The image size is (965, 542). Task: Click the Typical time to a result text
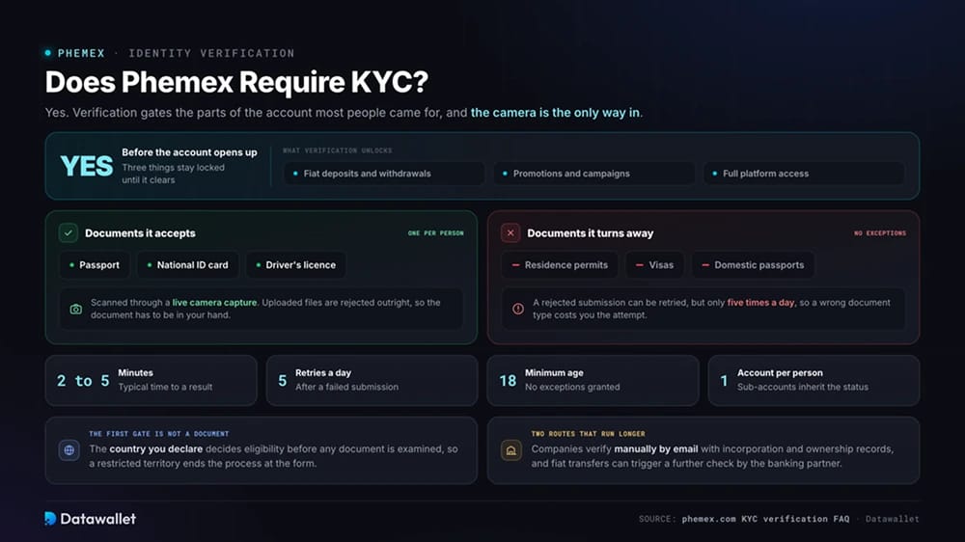coord(165,387)
